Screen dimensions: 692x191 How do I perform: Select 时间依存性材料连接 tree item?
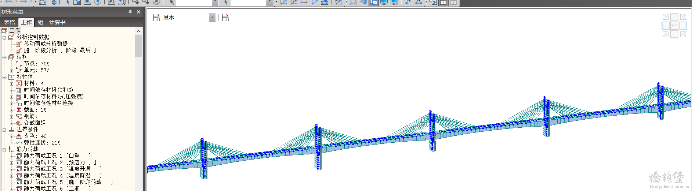coord(48,103)
